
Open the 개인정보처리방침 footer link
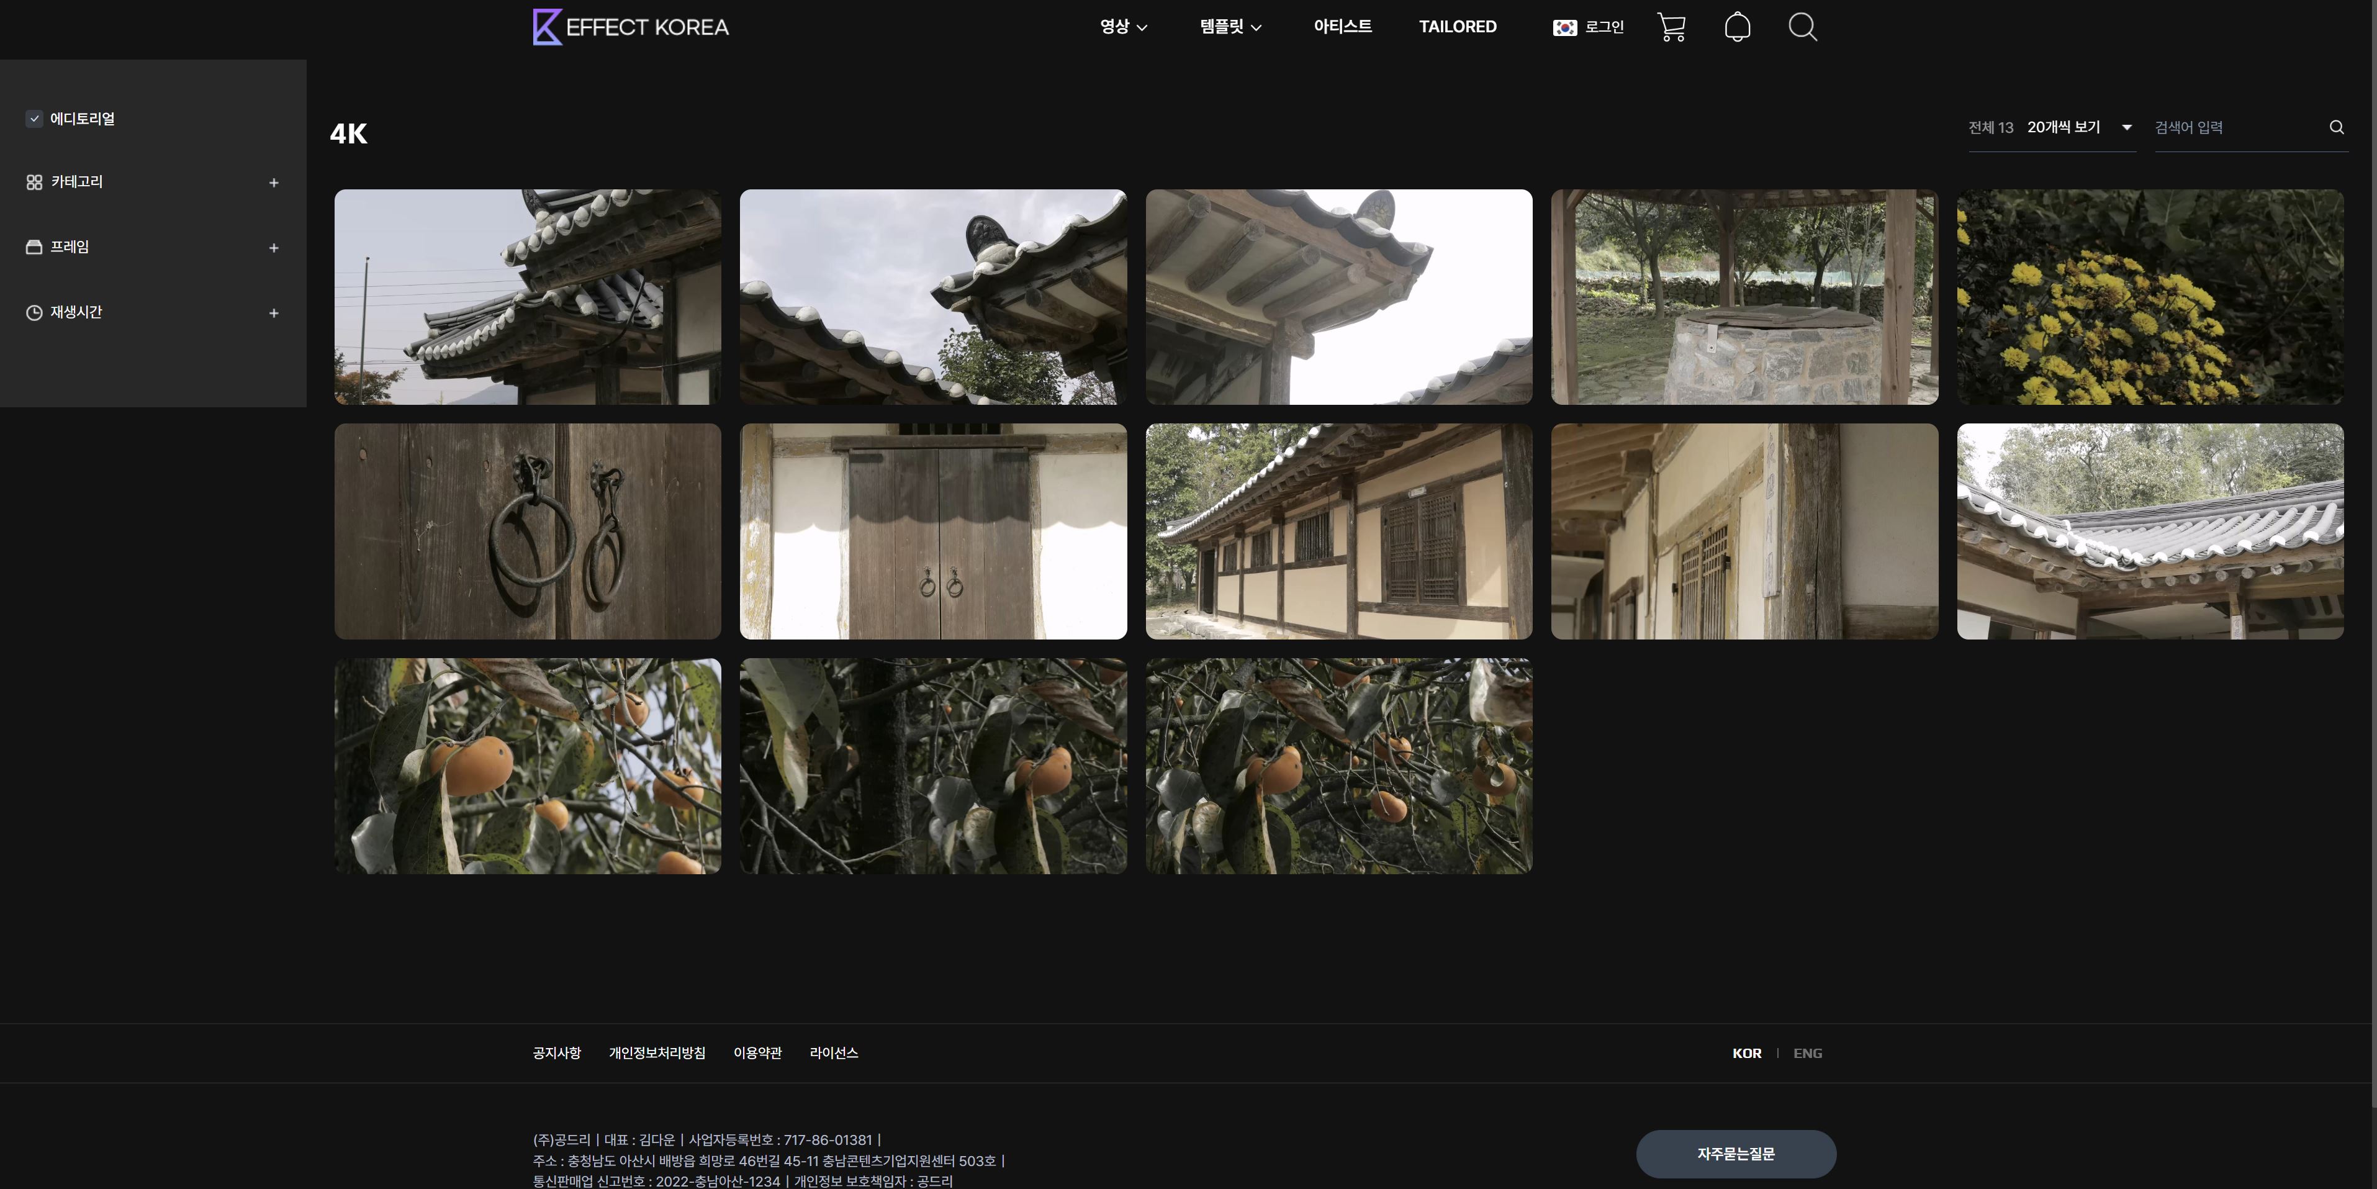click(657, 1053)
